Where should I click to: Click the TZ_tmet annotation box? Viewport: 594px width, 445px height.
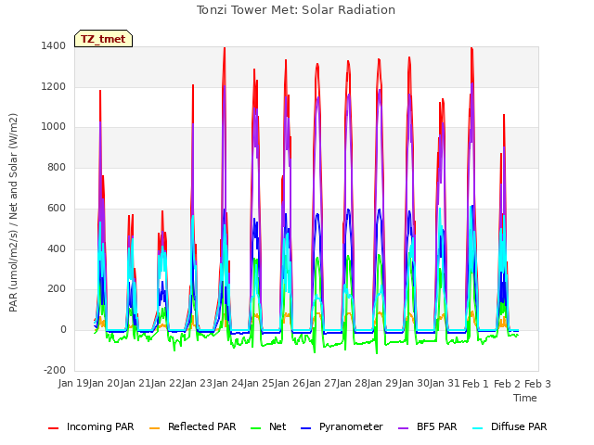103,39
